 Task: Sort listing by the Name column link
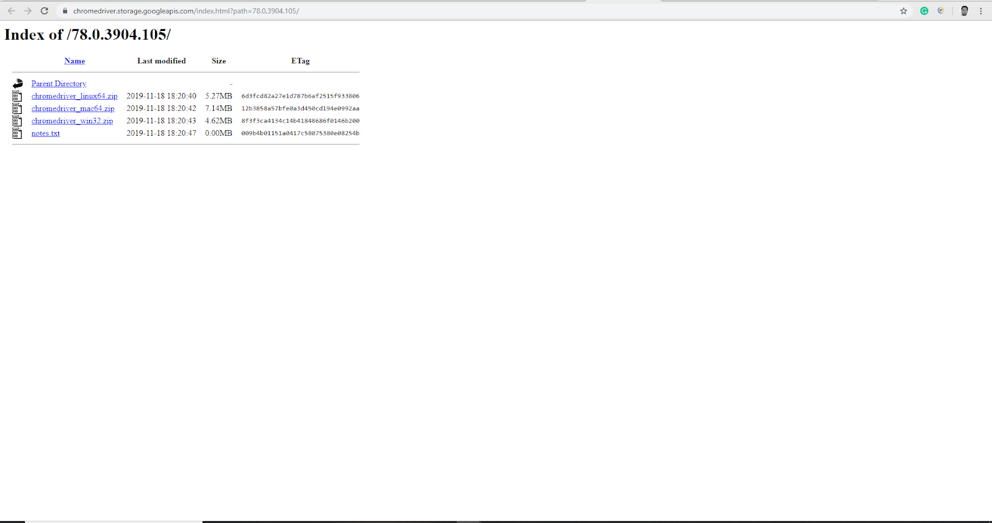tap(74, 61)
